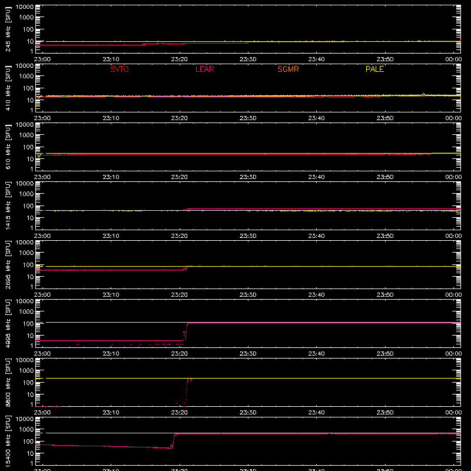This screenshot has width=471, height=471.
Task: Select the 15400 MHz [SFU] axis title
Action: pos(8,441)
